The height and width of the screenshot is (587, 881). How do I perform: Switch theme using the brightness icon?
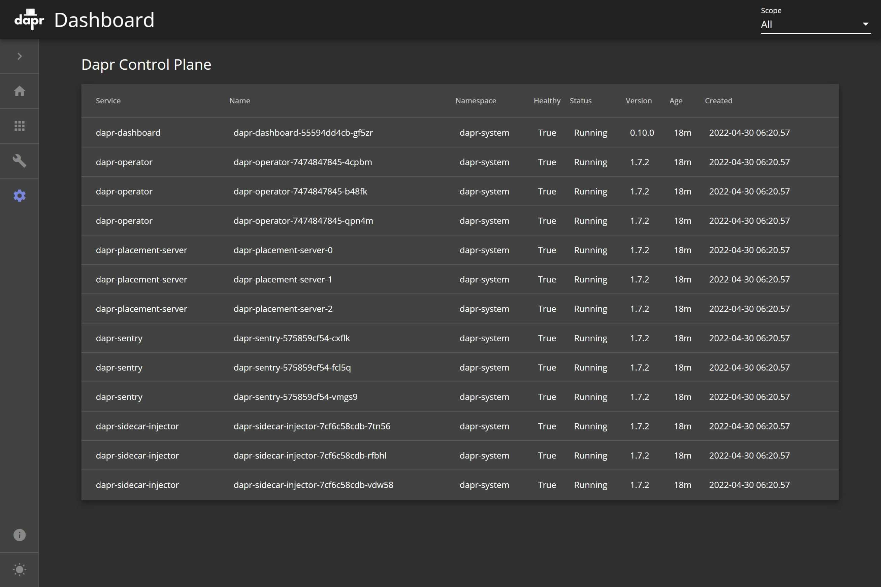coord(20,569)
